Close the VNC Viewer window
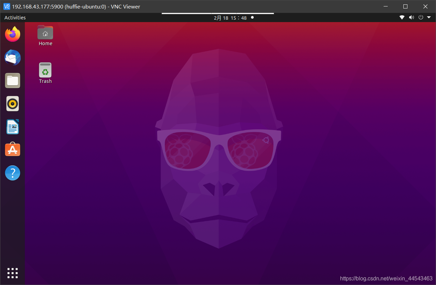 pos(425,6)
